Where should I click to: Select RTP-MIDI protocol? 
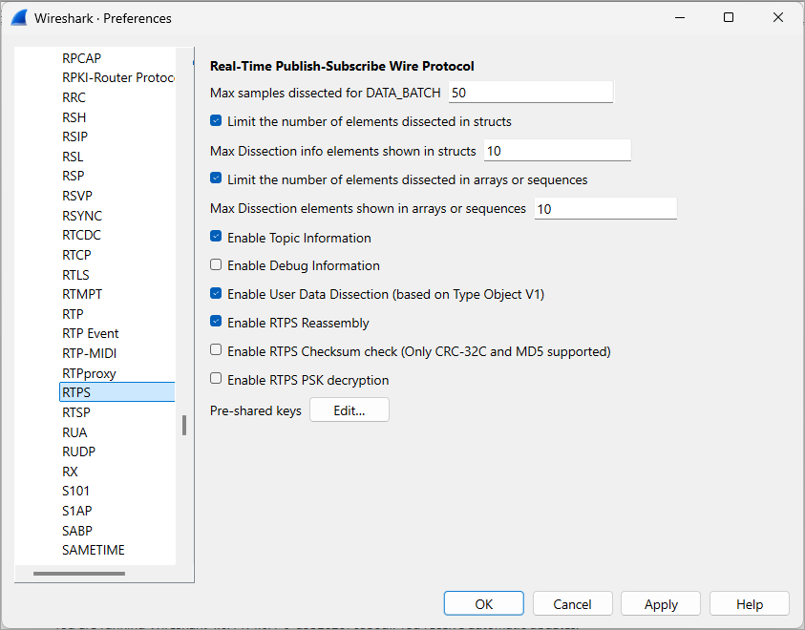[x=90, y=353]
